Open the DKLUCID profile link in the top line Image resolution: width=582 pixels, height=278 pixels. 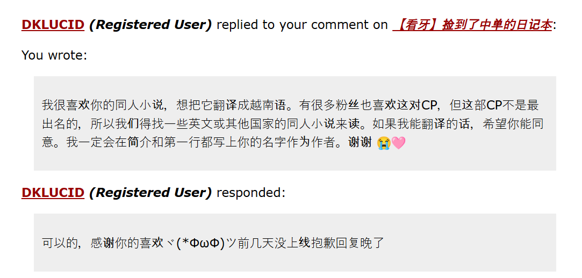click(x=53, y=25)
